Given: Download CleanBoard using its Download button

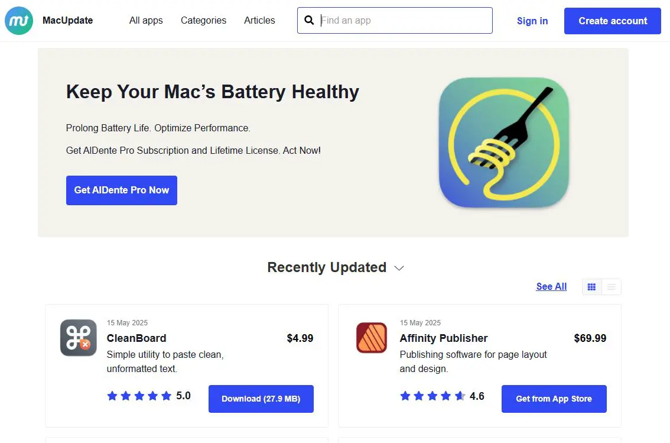Looking at the screenshot, I should (x=261, y=399).
